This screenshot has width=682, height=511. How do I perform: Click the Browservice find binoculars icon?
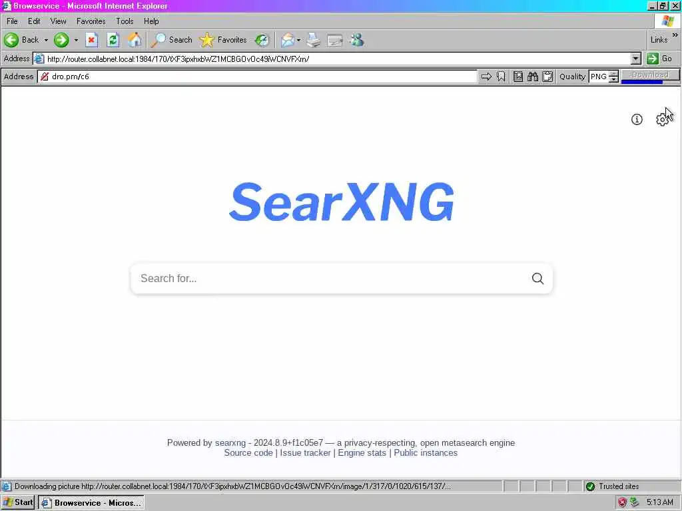coord(533,77)
